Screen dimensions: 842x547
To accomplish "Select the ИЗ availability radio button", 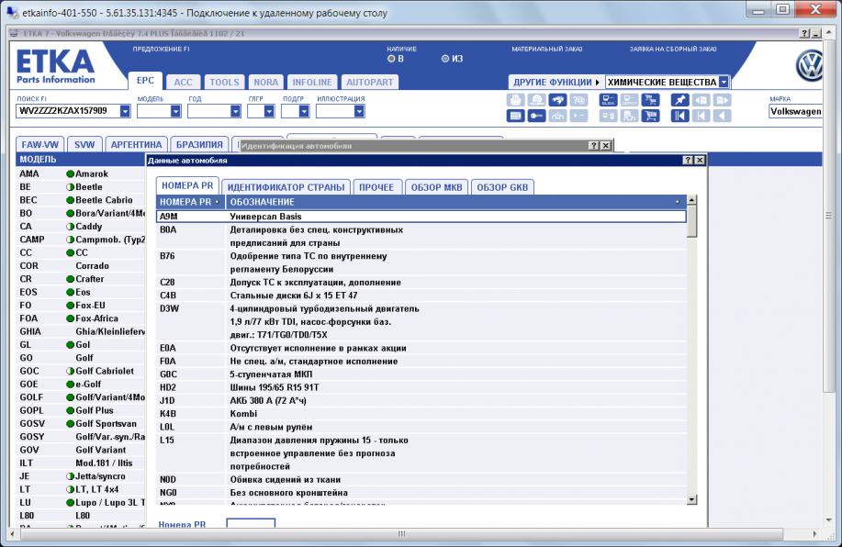I will point(445,59).
